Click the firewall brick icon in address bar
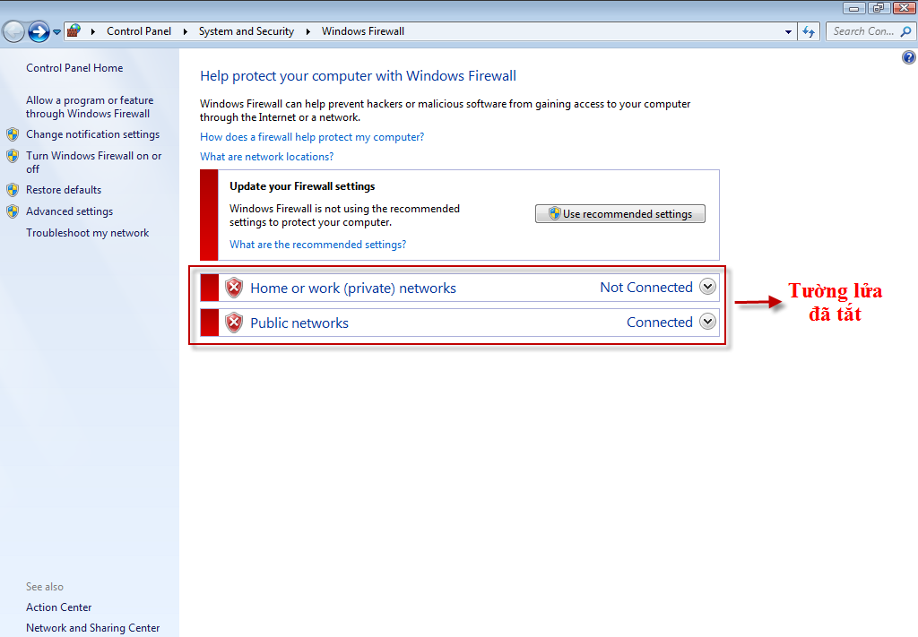 tap(74, 31)
